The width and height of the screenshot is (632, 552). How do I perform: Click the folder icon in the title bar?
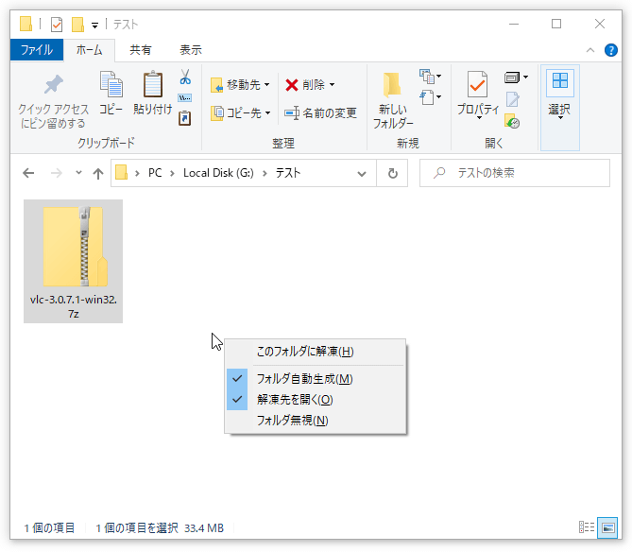[26, 24]
